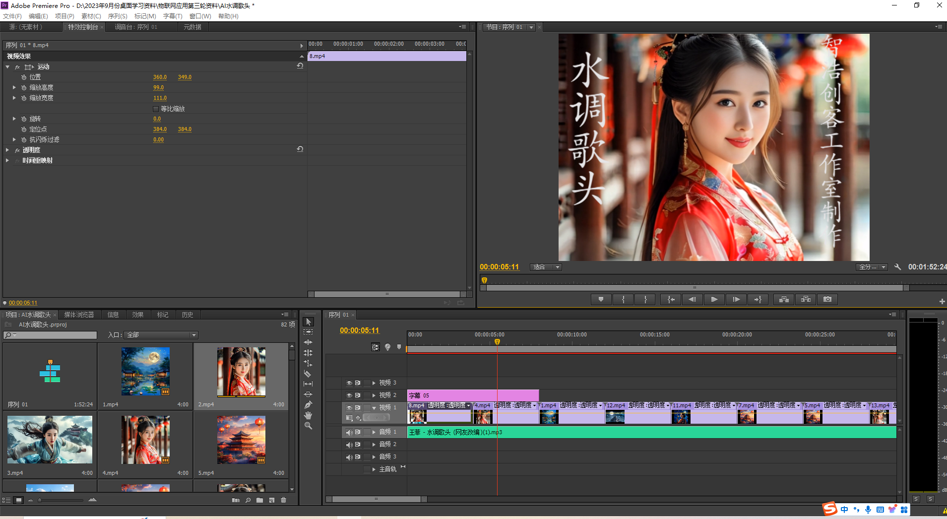Select the Razor tool

tap(308, 374)
